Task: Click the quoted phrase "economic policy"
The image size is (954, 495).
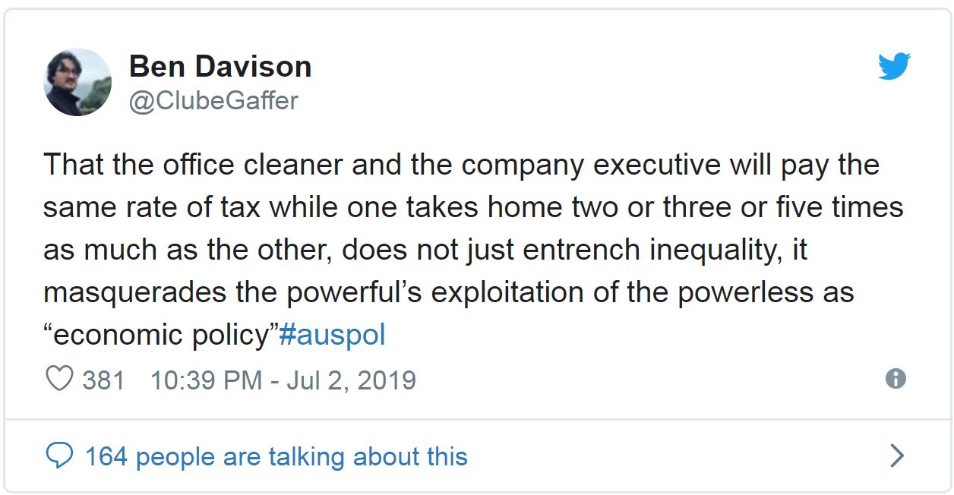Action: 160,335
